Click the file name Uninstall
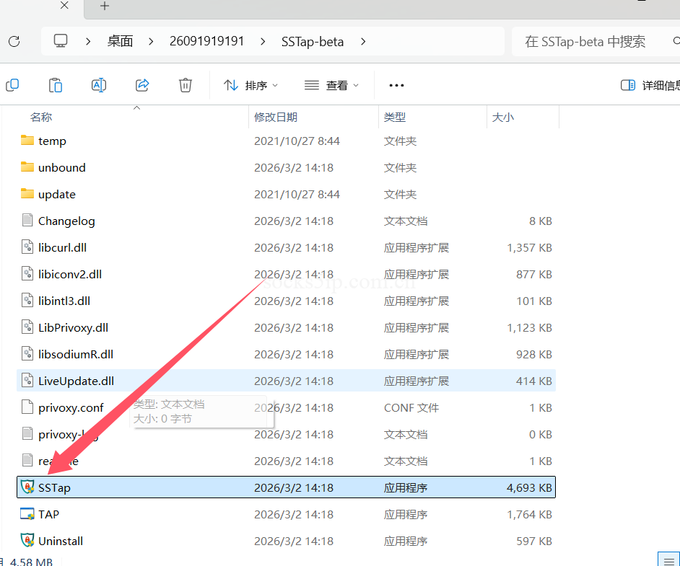This screenshot has width=680, height=566. 61,541
